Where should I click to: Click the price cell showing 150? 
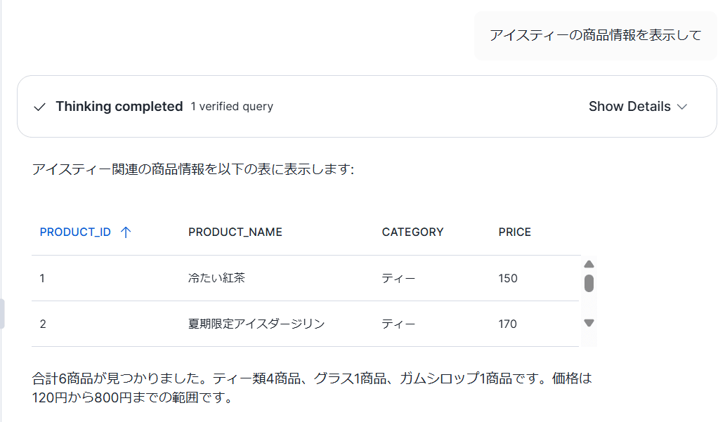[507, 278]
